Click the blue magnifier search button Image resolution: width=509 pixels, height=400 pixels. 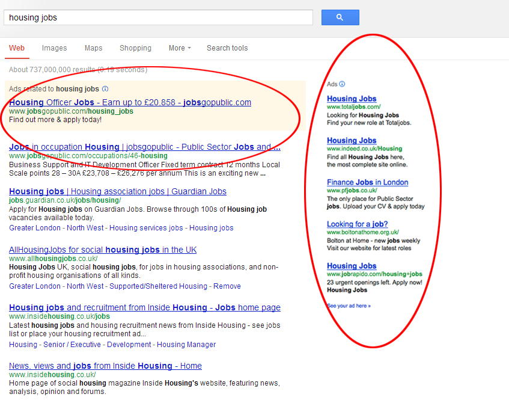pos(340,17)
